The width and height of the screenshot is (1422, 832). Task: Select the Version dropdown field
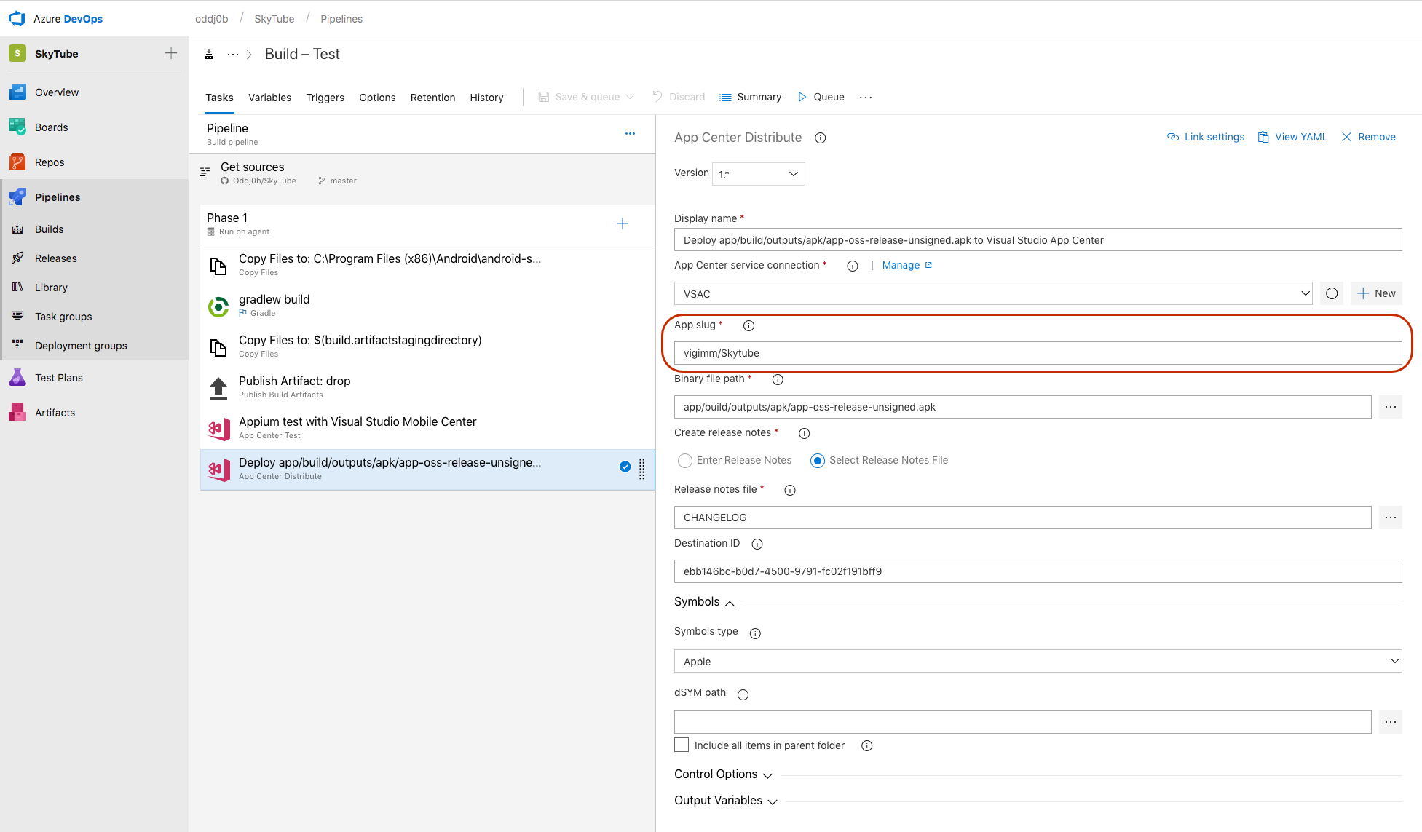pyautogui.click(x=757, y=173)
